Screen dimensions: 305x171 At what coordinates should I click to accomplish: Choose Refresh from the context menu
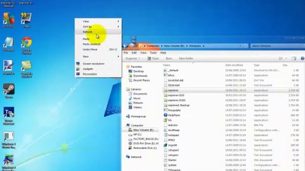click(98, 32)
